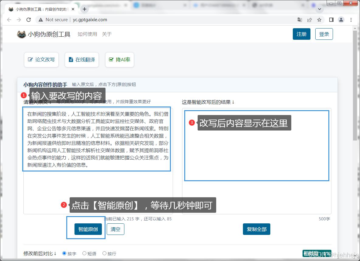This screenshot has width=360, height=261.
Task: Select the 短语 comparison radio
Action: 84,253
